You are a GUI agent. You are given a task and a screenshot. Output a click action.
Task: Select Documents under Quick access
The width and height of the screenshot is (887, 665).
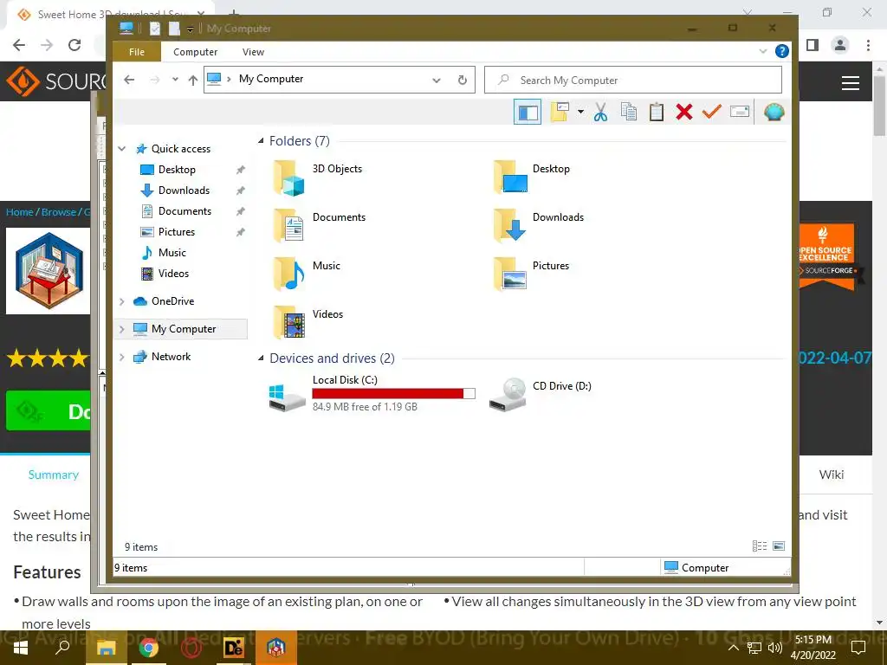coord(185,211)
